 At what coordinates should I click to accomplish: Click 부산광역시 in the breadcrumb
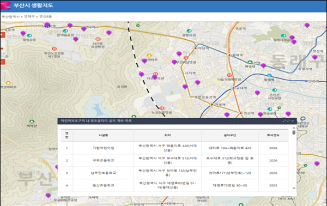[x=11, y=16]
